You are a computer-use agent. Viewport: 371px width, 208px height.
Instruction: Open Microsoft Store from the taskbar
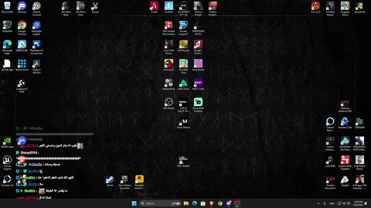203,203
